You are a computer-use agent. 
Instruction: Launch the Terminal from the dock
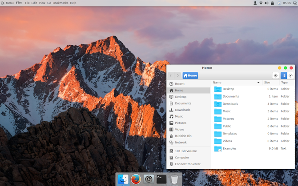pos(161,179)
